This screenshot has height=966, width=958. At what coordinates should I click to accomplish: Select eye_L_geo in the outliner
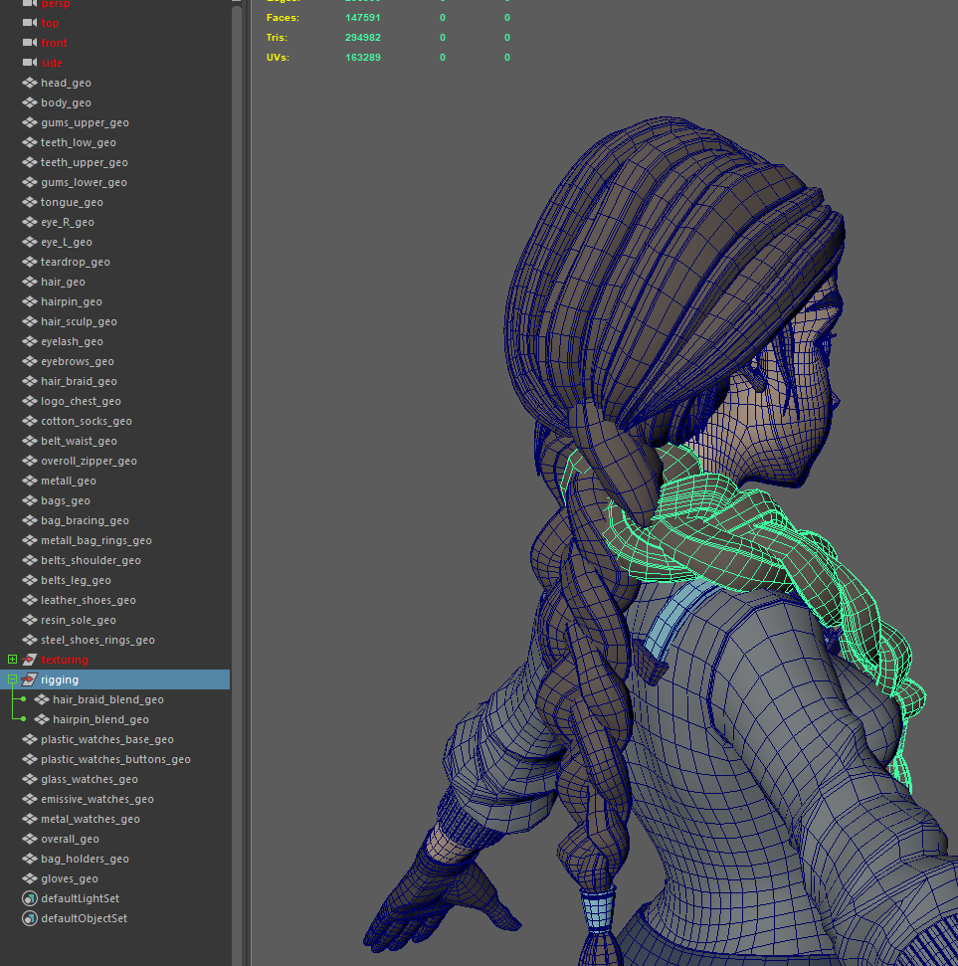[x=67, y=242]
